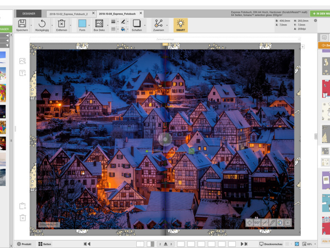Pick the red gift decoration thumbnail
The width and height of the screenshot is (330, 248).
[326, 89]
